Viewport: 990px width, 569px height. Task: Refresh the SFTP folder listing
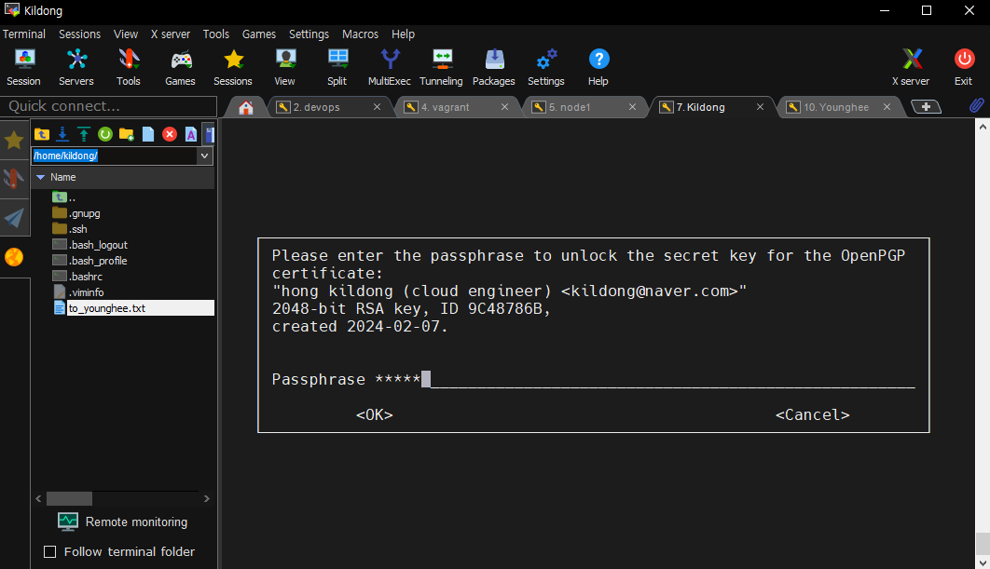(x=105, y=134)
